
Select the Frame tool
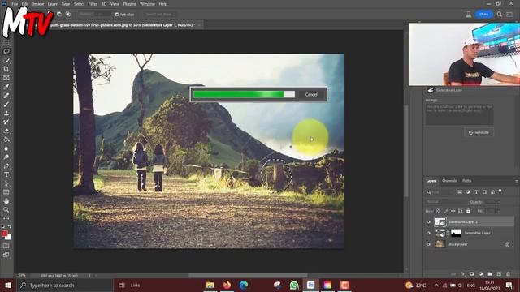tap(6, 78)
